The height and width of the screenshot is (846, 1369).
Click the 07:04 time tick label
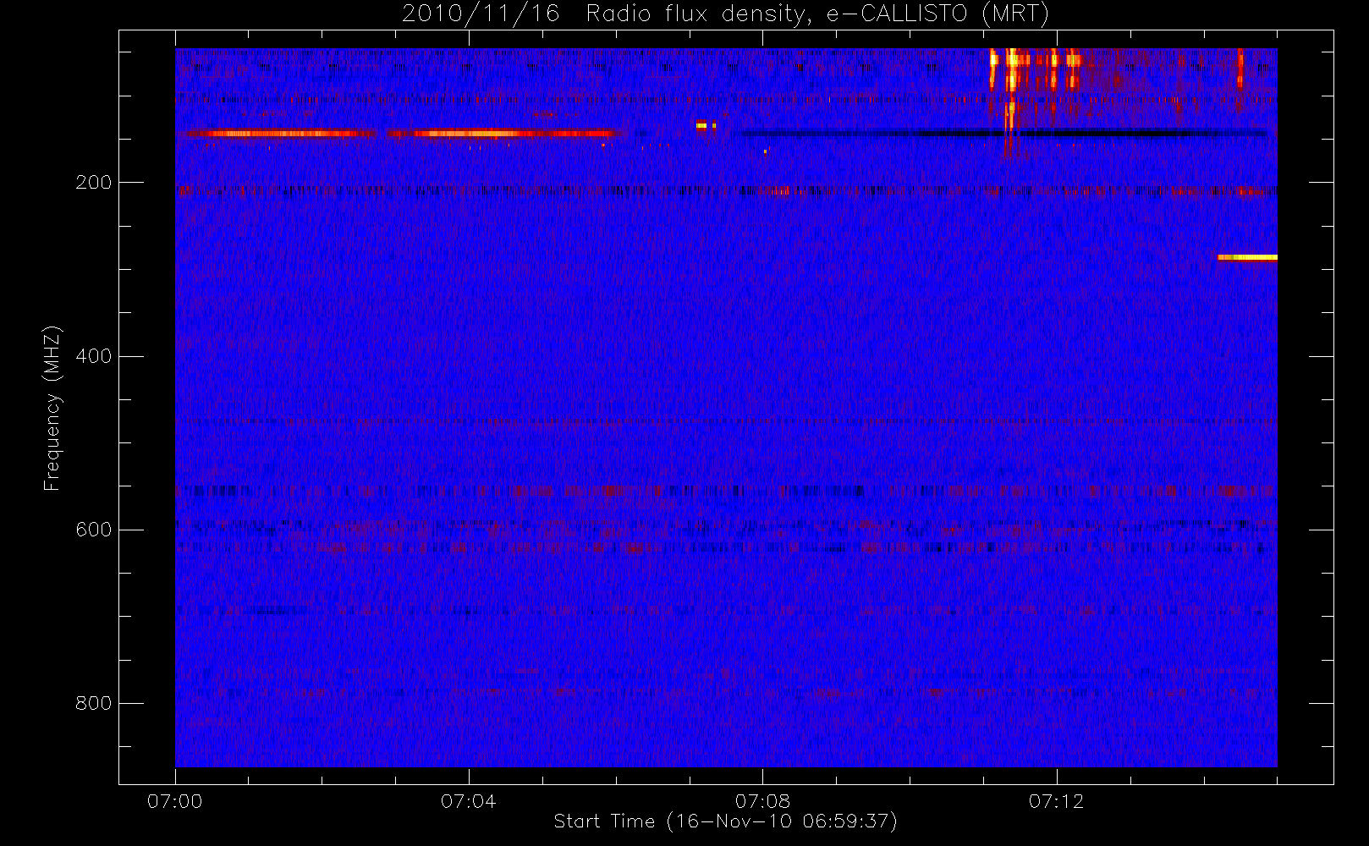click(x=469, y=801)
